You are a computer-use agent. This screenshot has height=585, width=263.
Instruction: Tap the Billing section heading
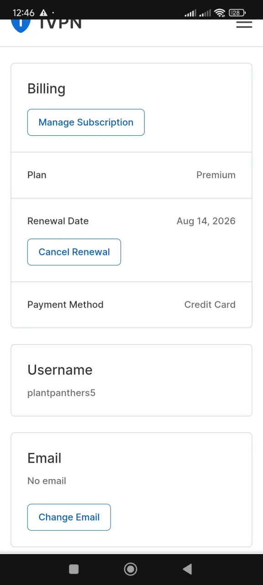(x=46, y=89)
